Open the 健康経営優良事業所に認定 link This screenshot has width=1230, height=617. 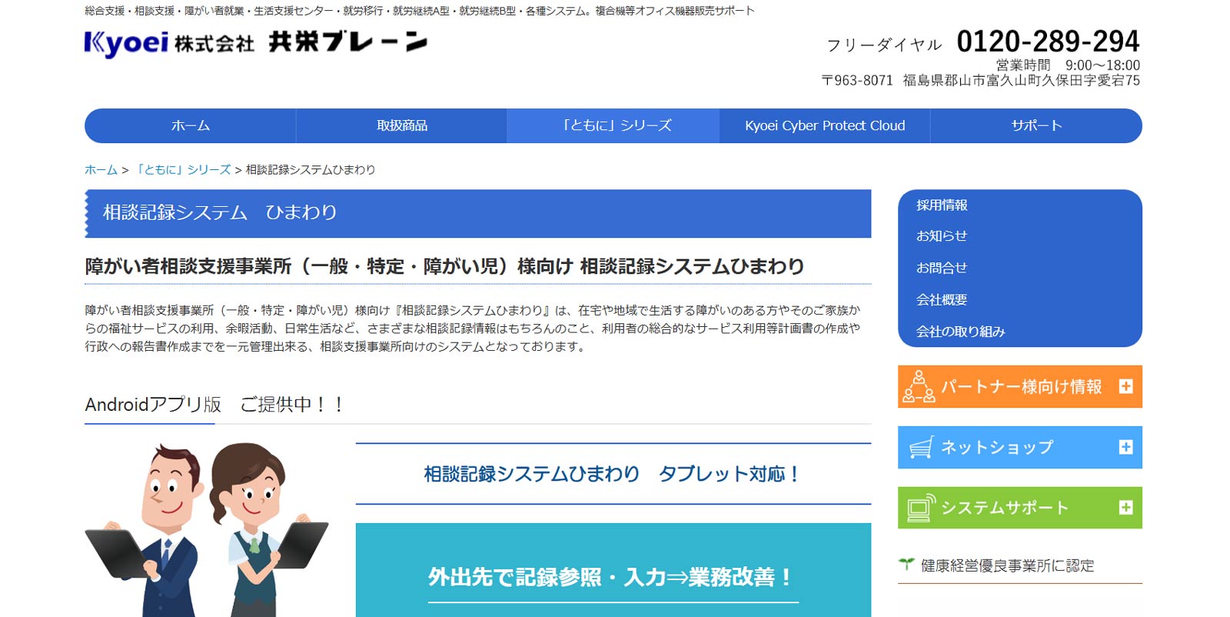(1007, 565)
